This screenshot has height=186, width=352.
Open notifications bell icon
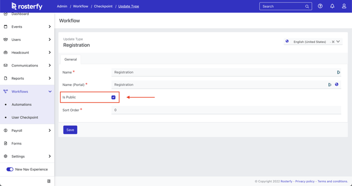click(332, 6)
